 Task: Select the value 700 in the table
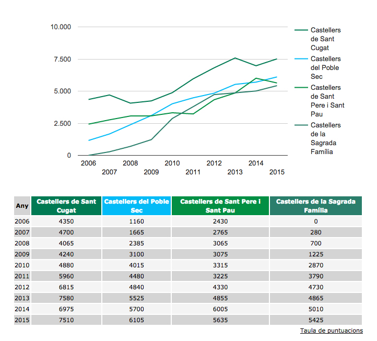coord(316,243)
